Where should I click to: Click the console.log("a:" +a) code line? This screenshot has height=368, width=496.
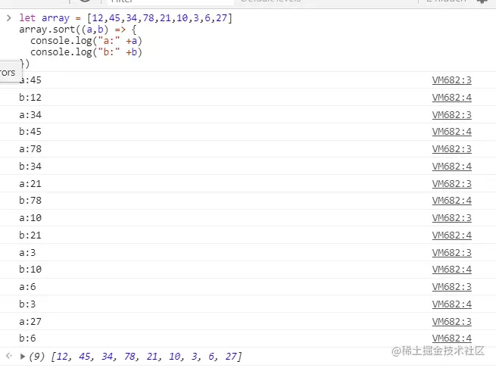point(86,41)
